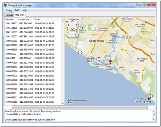Image resolution: width=161 pixels, height=127 pixels.
Task: Select row with latitude 34.0698965
Action: [33, 93]
